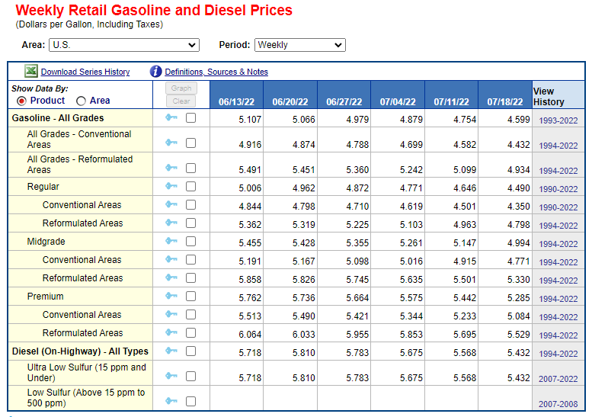Click the Excel download icon
Viewport: 592px width, 417px height.
click(30, 71)
